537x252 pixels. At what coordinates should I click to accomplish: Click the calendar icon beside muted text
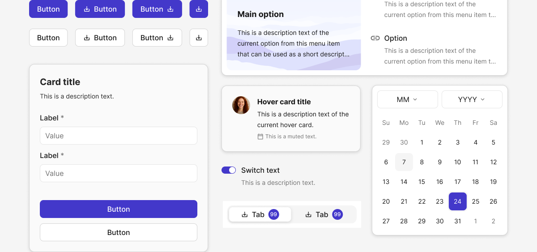point(260,137)
